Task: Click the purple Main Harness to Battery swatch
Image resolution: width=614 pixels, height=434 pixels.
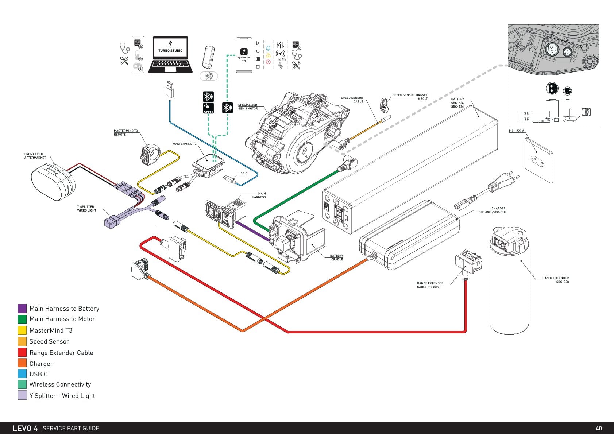Action: (22, 309)
